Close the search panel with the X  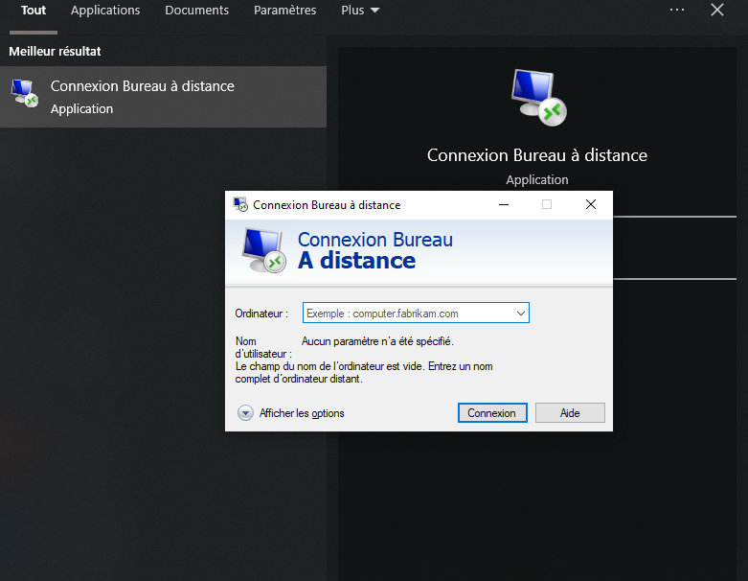[717, 10]
